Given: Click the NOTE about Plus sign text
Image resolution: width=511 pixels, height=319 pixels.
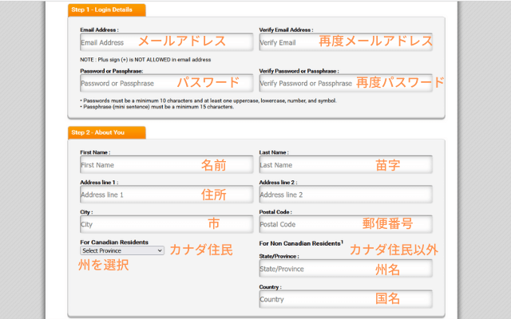Looking at the screenshot, I should click(x=145, y=60).
